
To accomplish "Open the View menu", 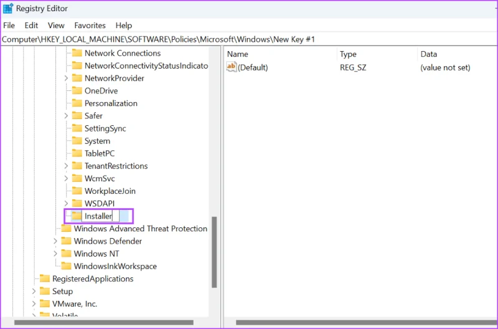I will [56, 26].
